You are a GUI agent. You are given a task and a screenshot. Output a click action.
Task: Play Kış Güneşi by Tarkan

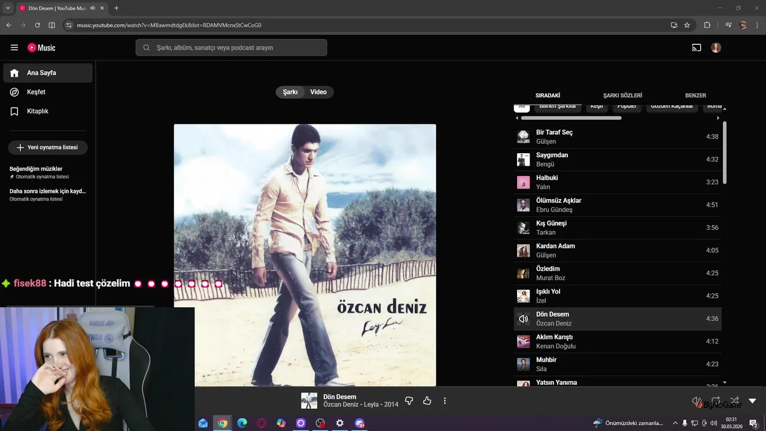point(618,227)
